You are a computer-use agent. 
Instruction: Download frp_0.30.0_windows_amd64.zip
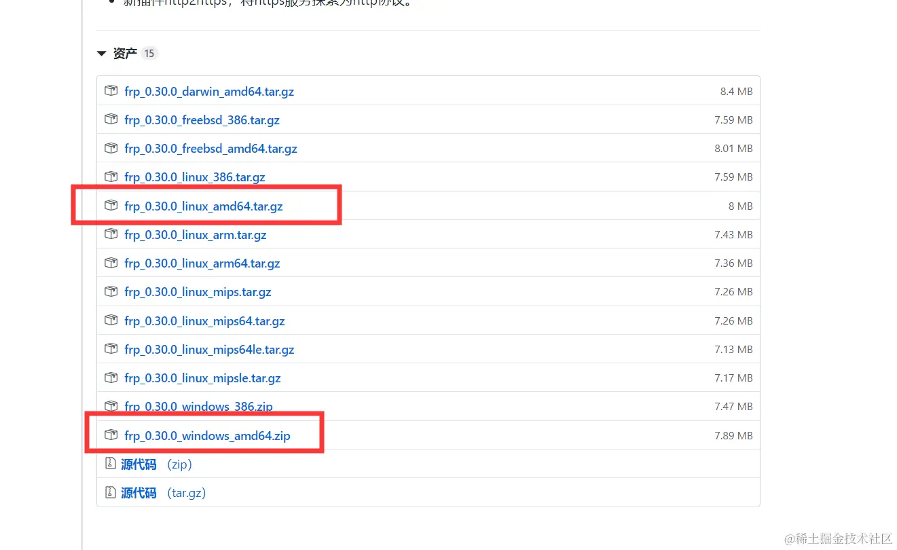[x=208, y=436]
